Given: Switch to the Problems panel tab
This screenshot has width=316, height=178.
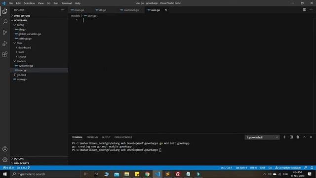Looking at the screenshot, I should [92, 137].
